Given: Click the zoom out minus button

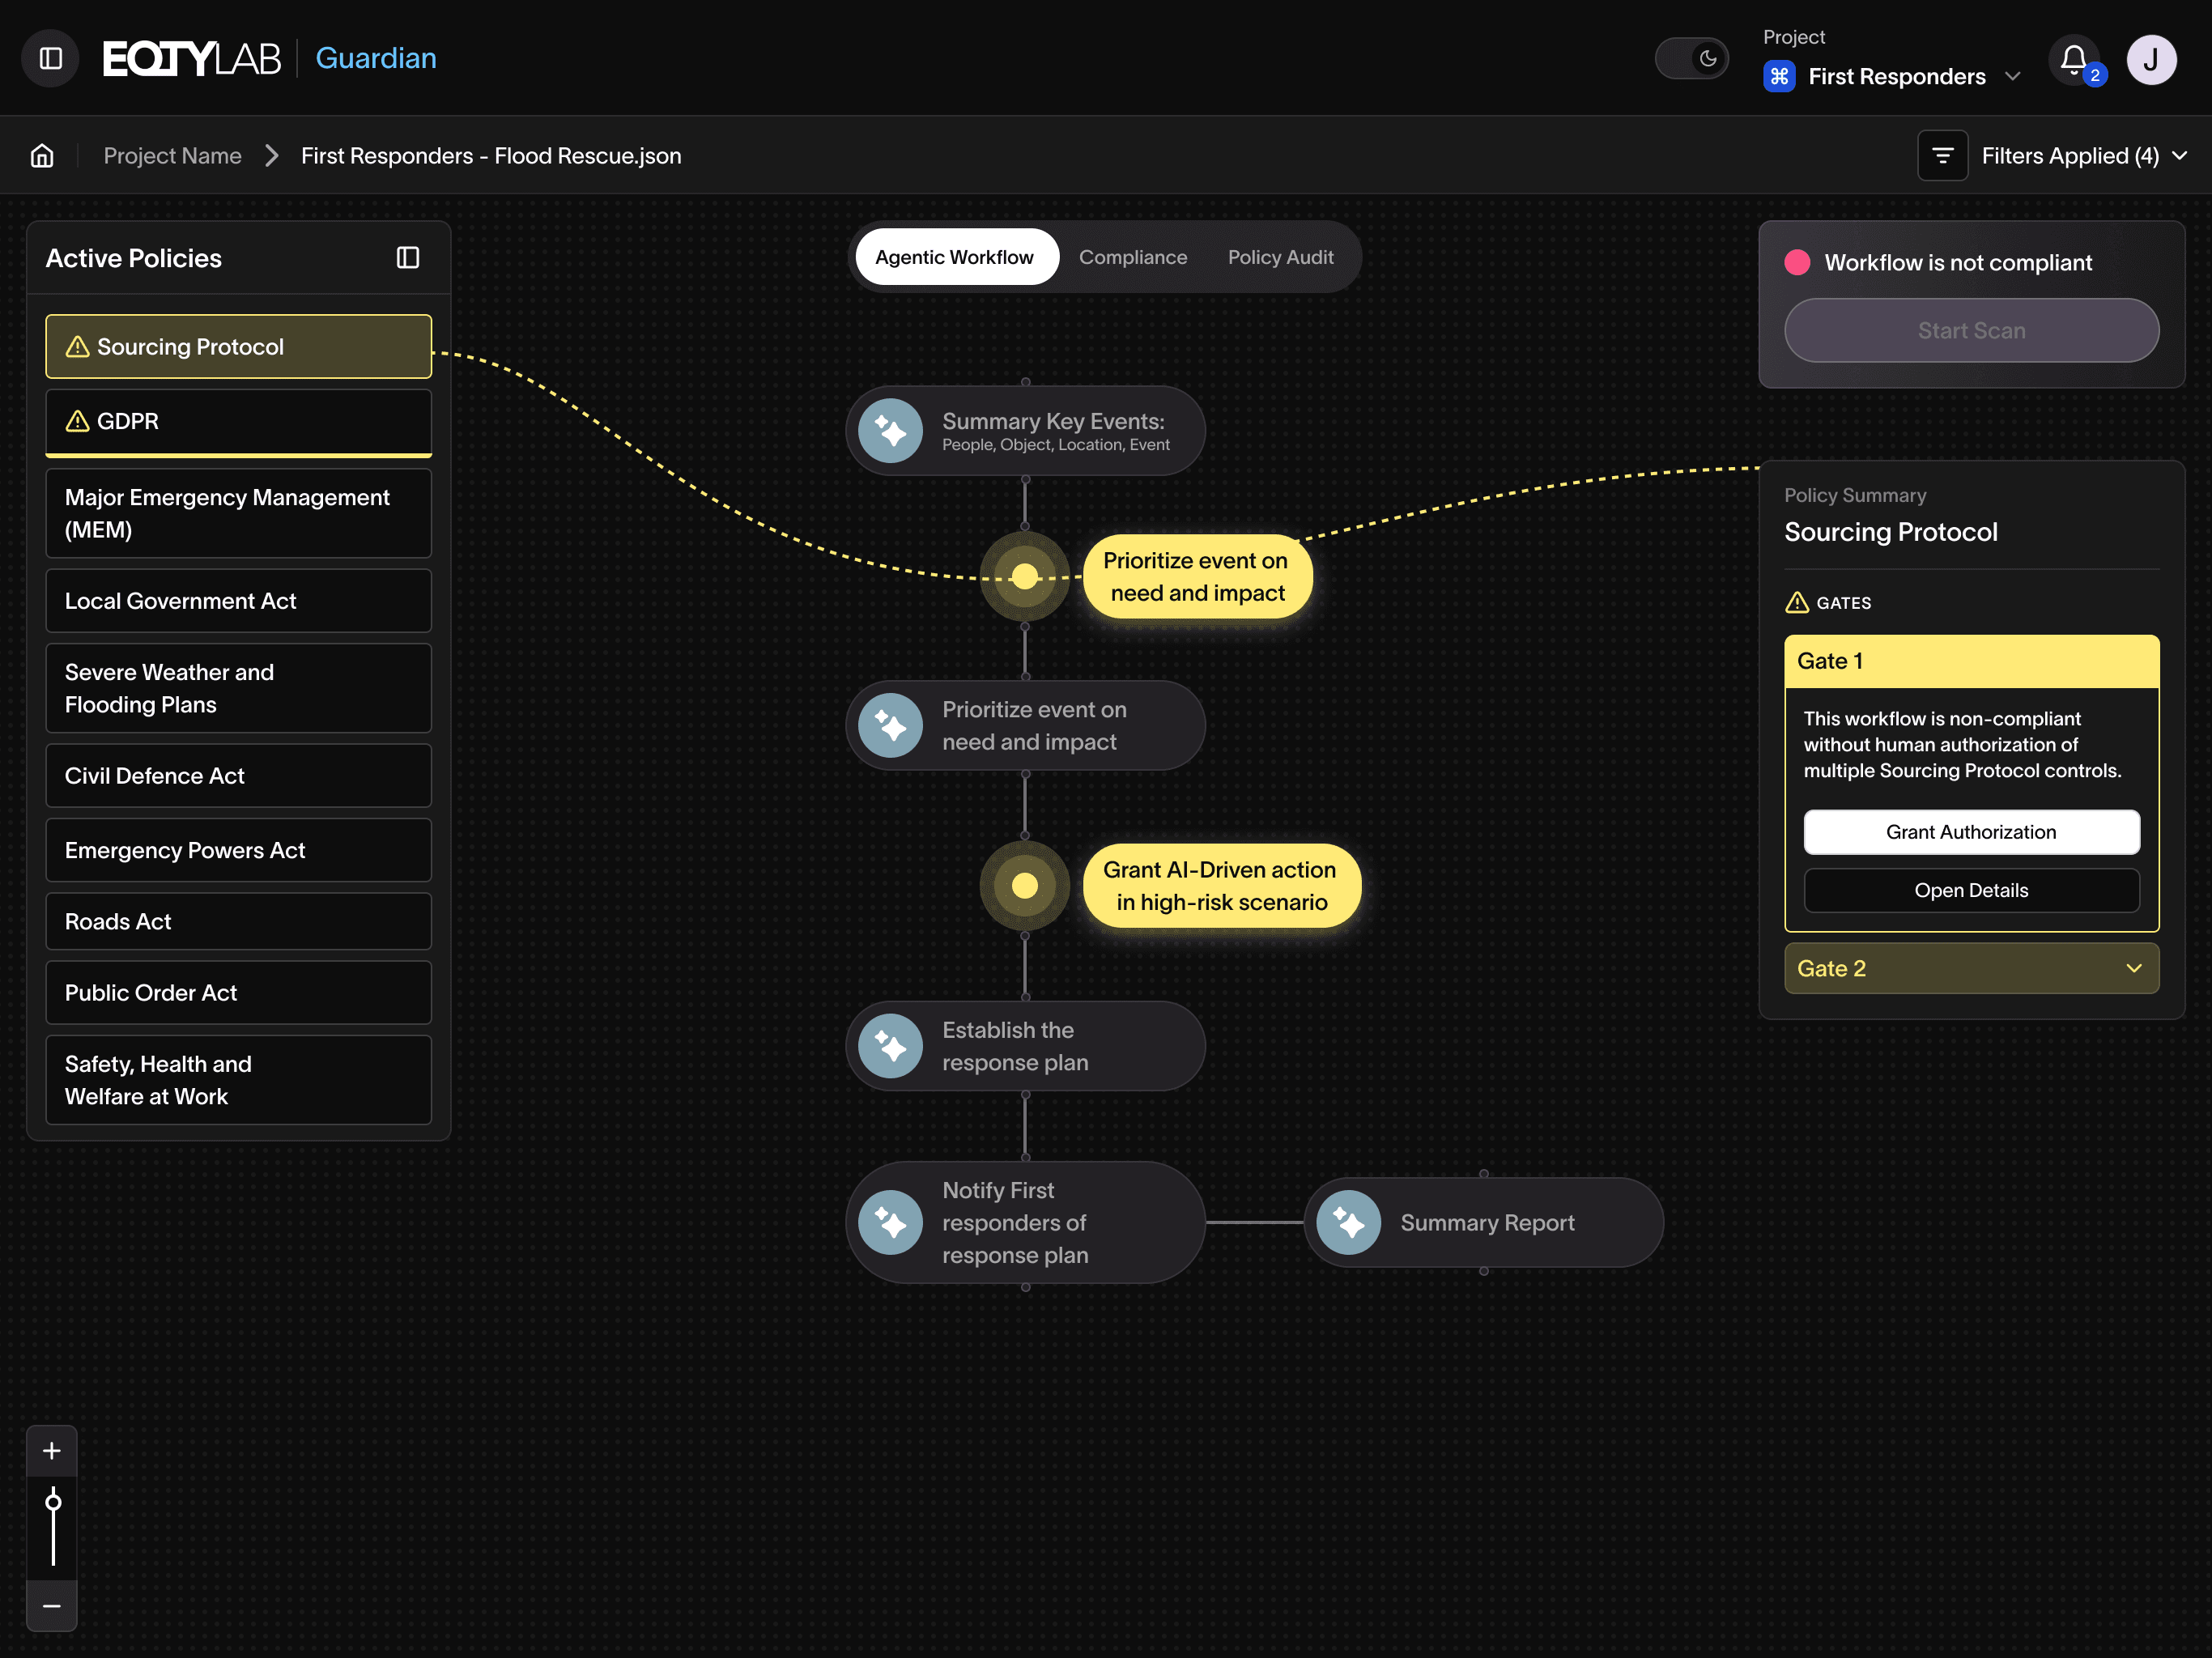Looking at the screenshot, I should [x=52, y=1606].
